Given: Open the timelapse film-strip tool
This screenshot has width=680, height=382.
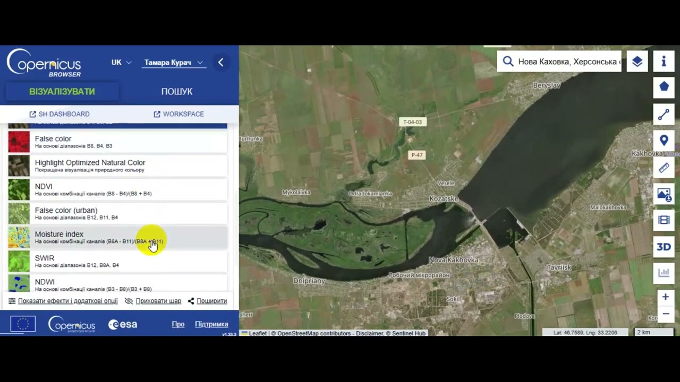Looking at the screenshot, I should click(664, 220).
